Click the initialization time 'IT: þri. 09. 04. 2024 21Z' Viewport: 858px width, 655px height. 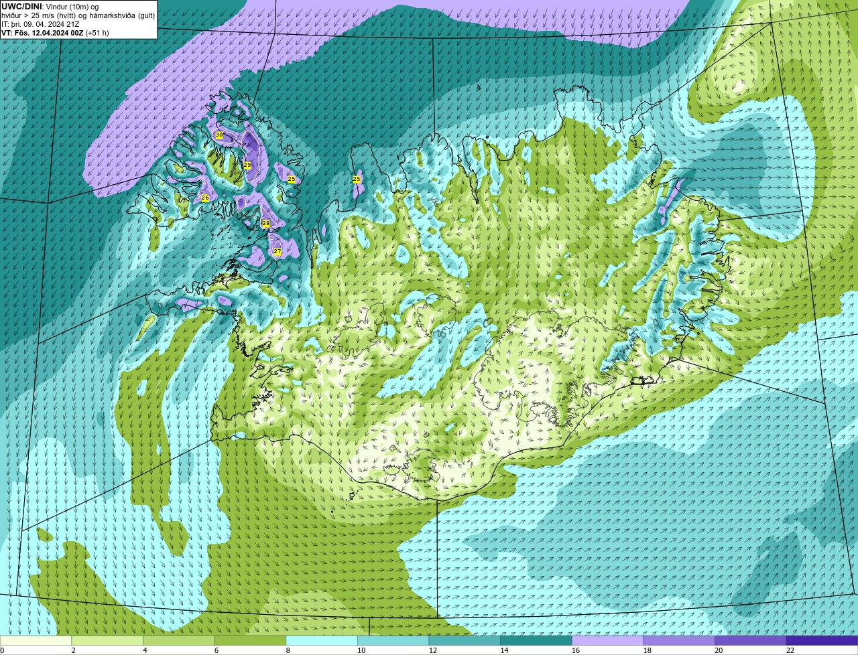point(40,24)
